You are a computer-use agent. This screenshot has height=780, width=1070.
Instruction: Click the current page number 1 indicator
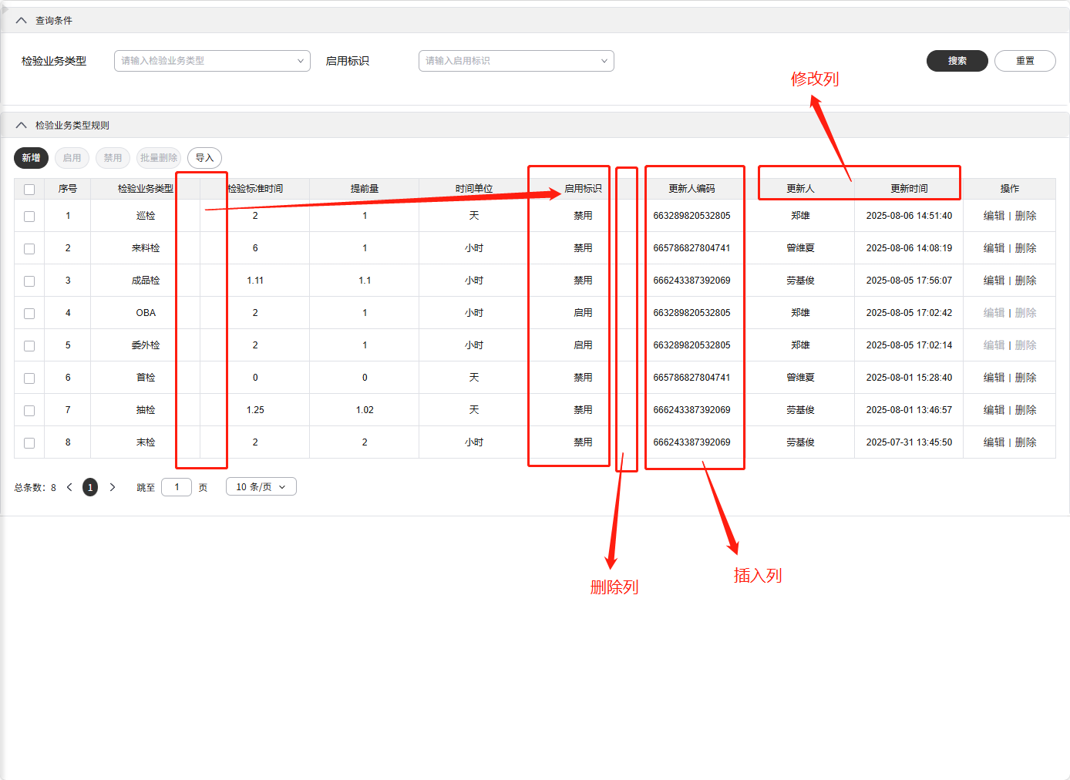(x=90, y=487)
